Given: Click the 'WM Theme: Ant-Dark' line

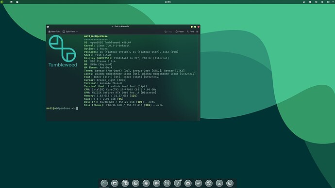Looking at the screenshot, I should [98, 67].
